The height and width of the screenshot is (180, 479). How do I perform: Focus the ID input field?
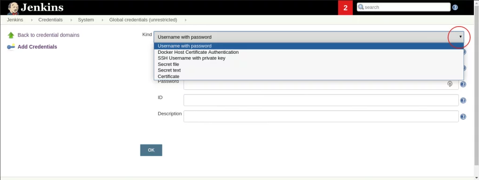click(x=321, y=100)
